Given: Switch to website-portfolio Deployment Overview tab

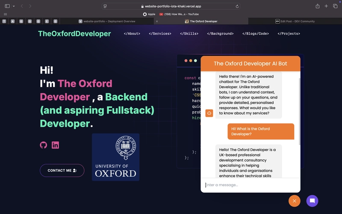Looking at the screenshot, I should [107, 21].
